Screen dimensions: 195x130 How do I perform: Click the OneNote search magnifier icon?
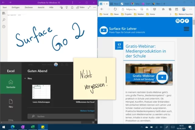click(x=4, y=20)
